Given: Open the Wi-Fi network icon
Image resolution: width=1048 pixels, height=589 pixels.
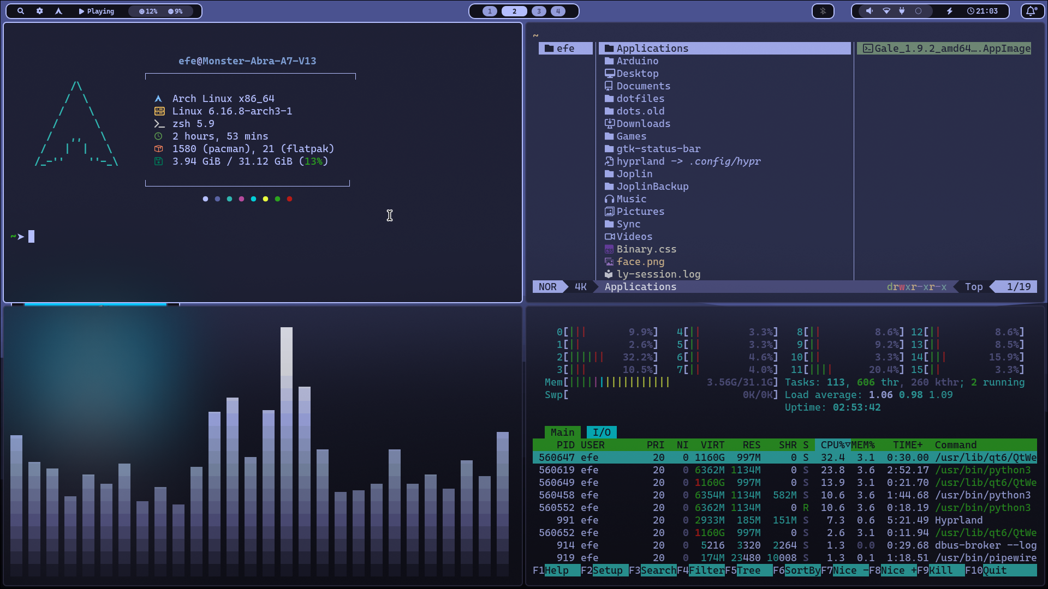Looking at the screenshot, I should point(886,11).
